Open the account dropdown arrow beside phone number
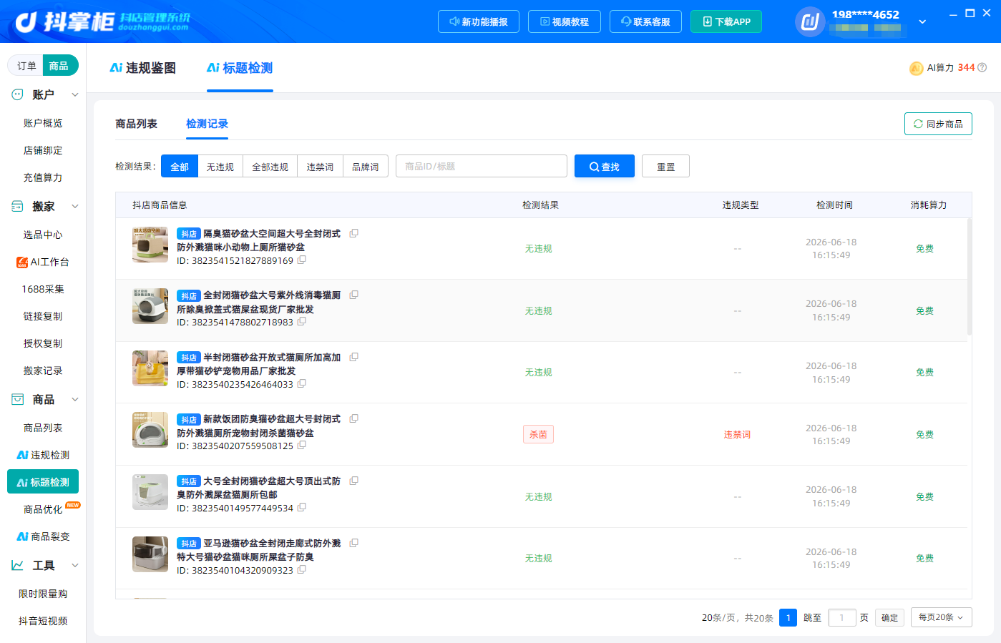 pos(922,21)
